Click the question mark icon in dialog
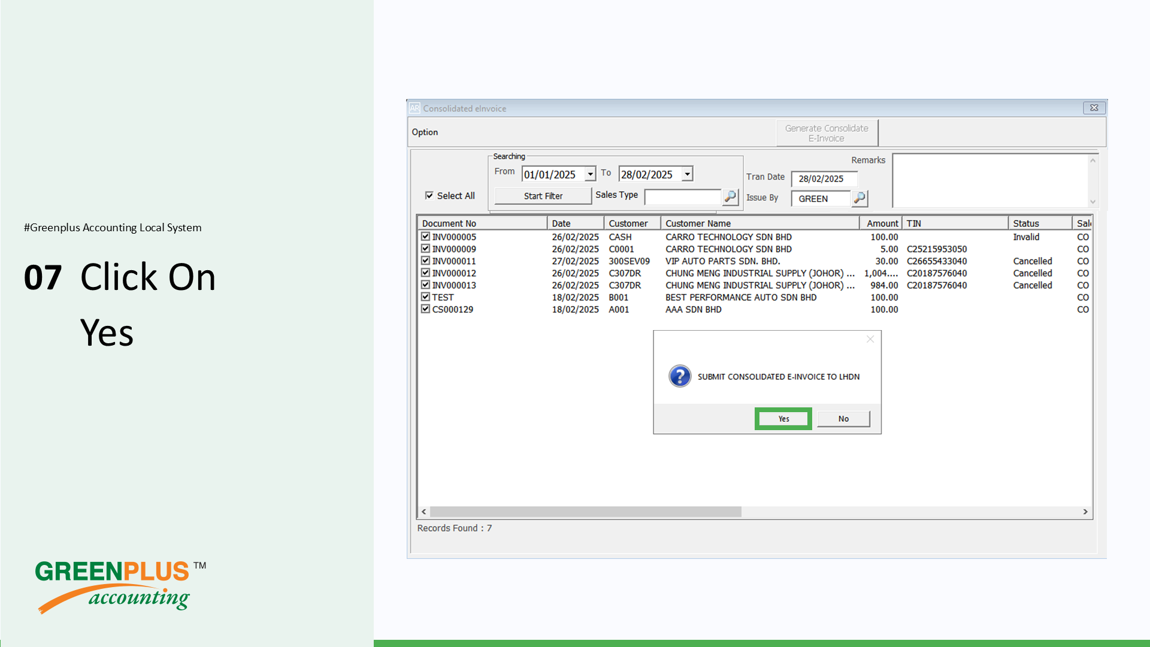1150x647 pixels. coord(680,376)
